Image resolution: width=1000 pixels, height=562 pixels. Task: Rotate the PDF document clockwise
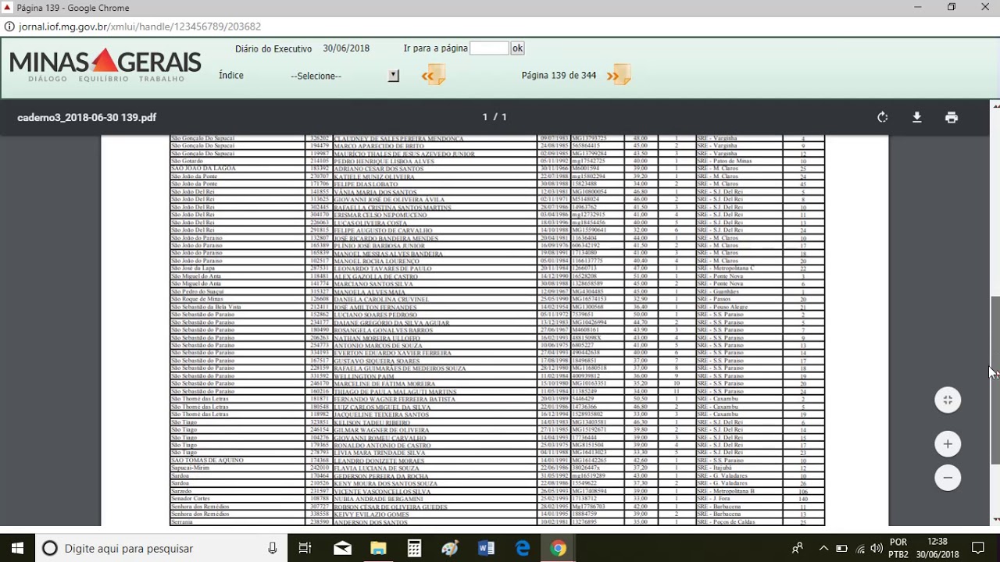(x=882, y=117)
